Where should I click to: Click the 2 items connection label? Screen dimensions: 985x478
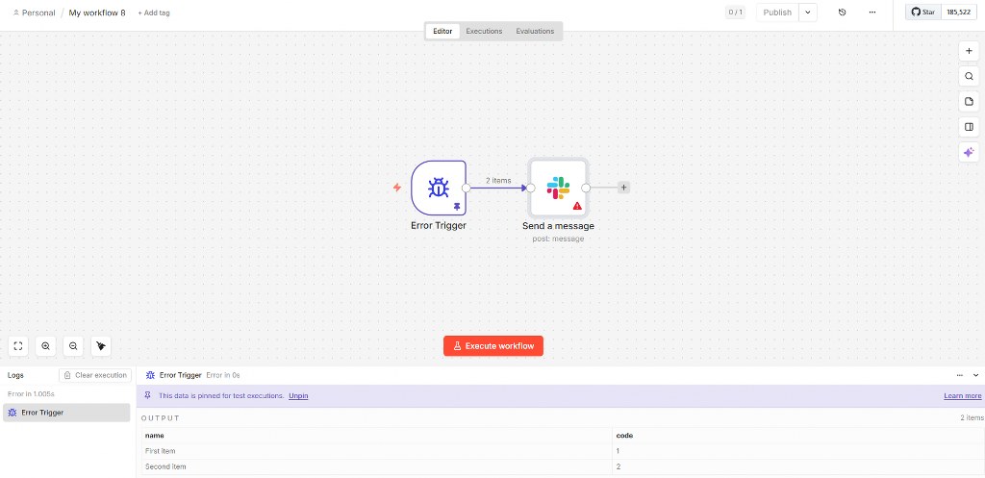498,180
